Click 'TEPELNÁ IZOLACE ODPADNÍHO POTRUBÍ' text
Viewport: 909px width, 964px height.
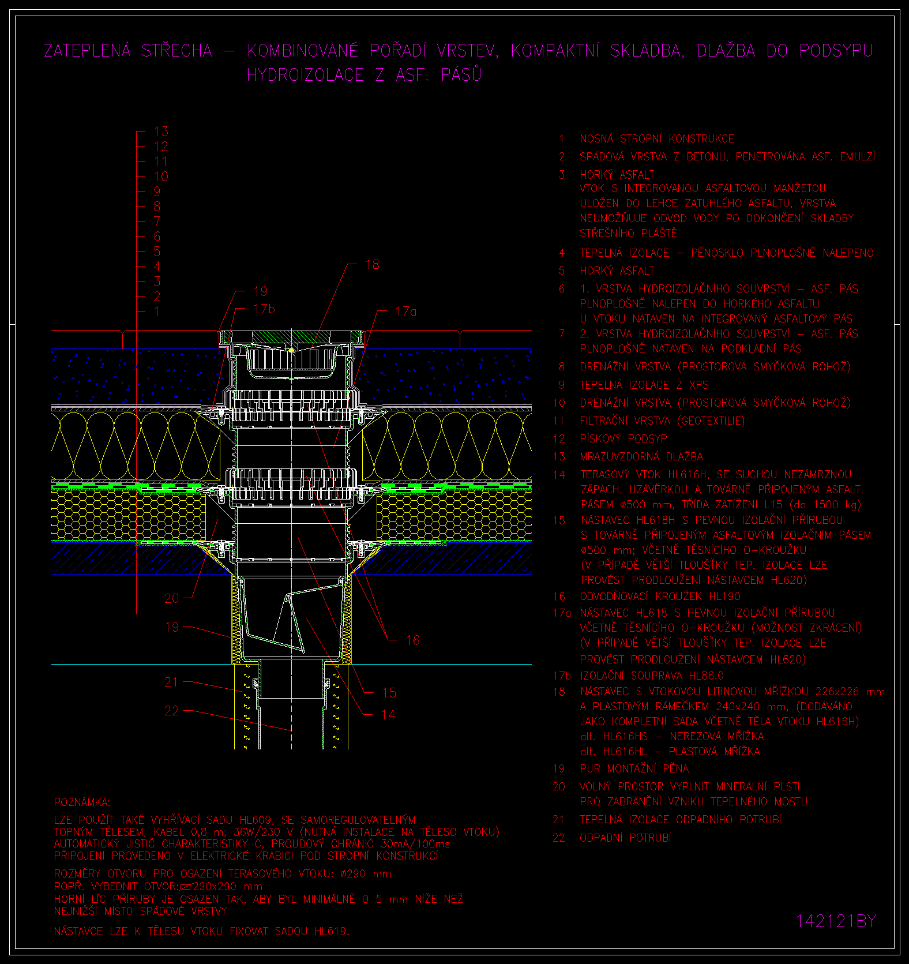pos(681,819)
